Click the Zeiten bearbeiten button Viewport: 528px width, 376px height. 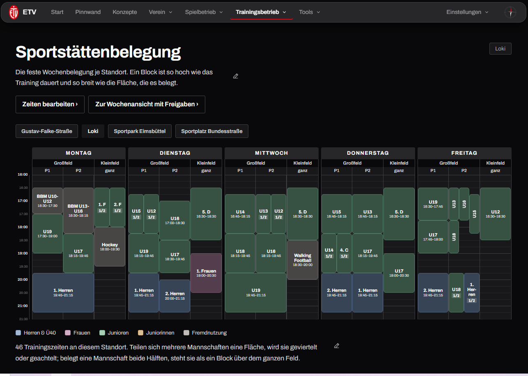click(x=50, y=104)
